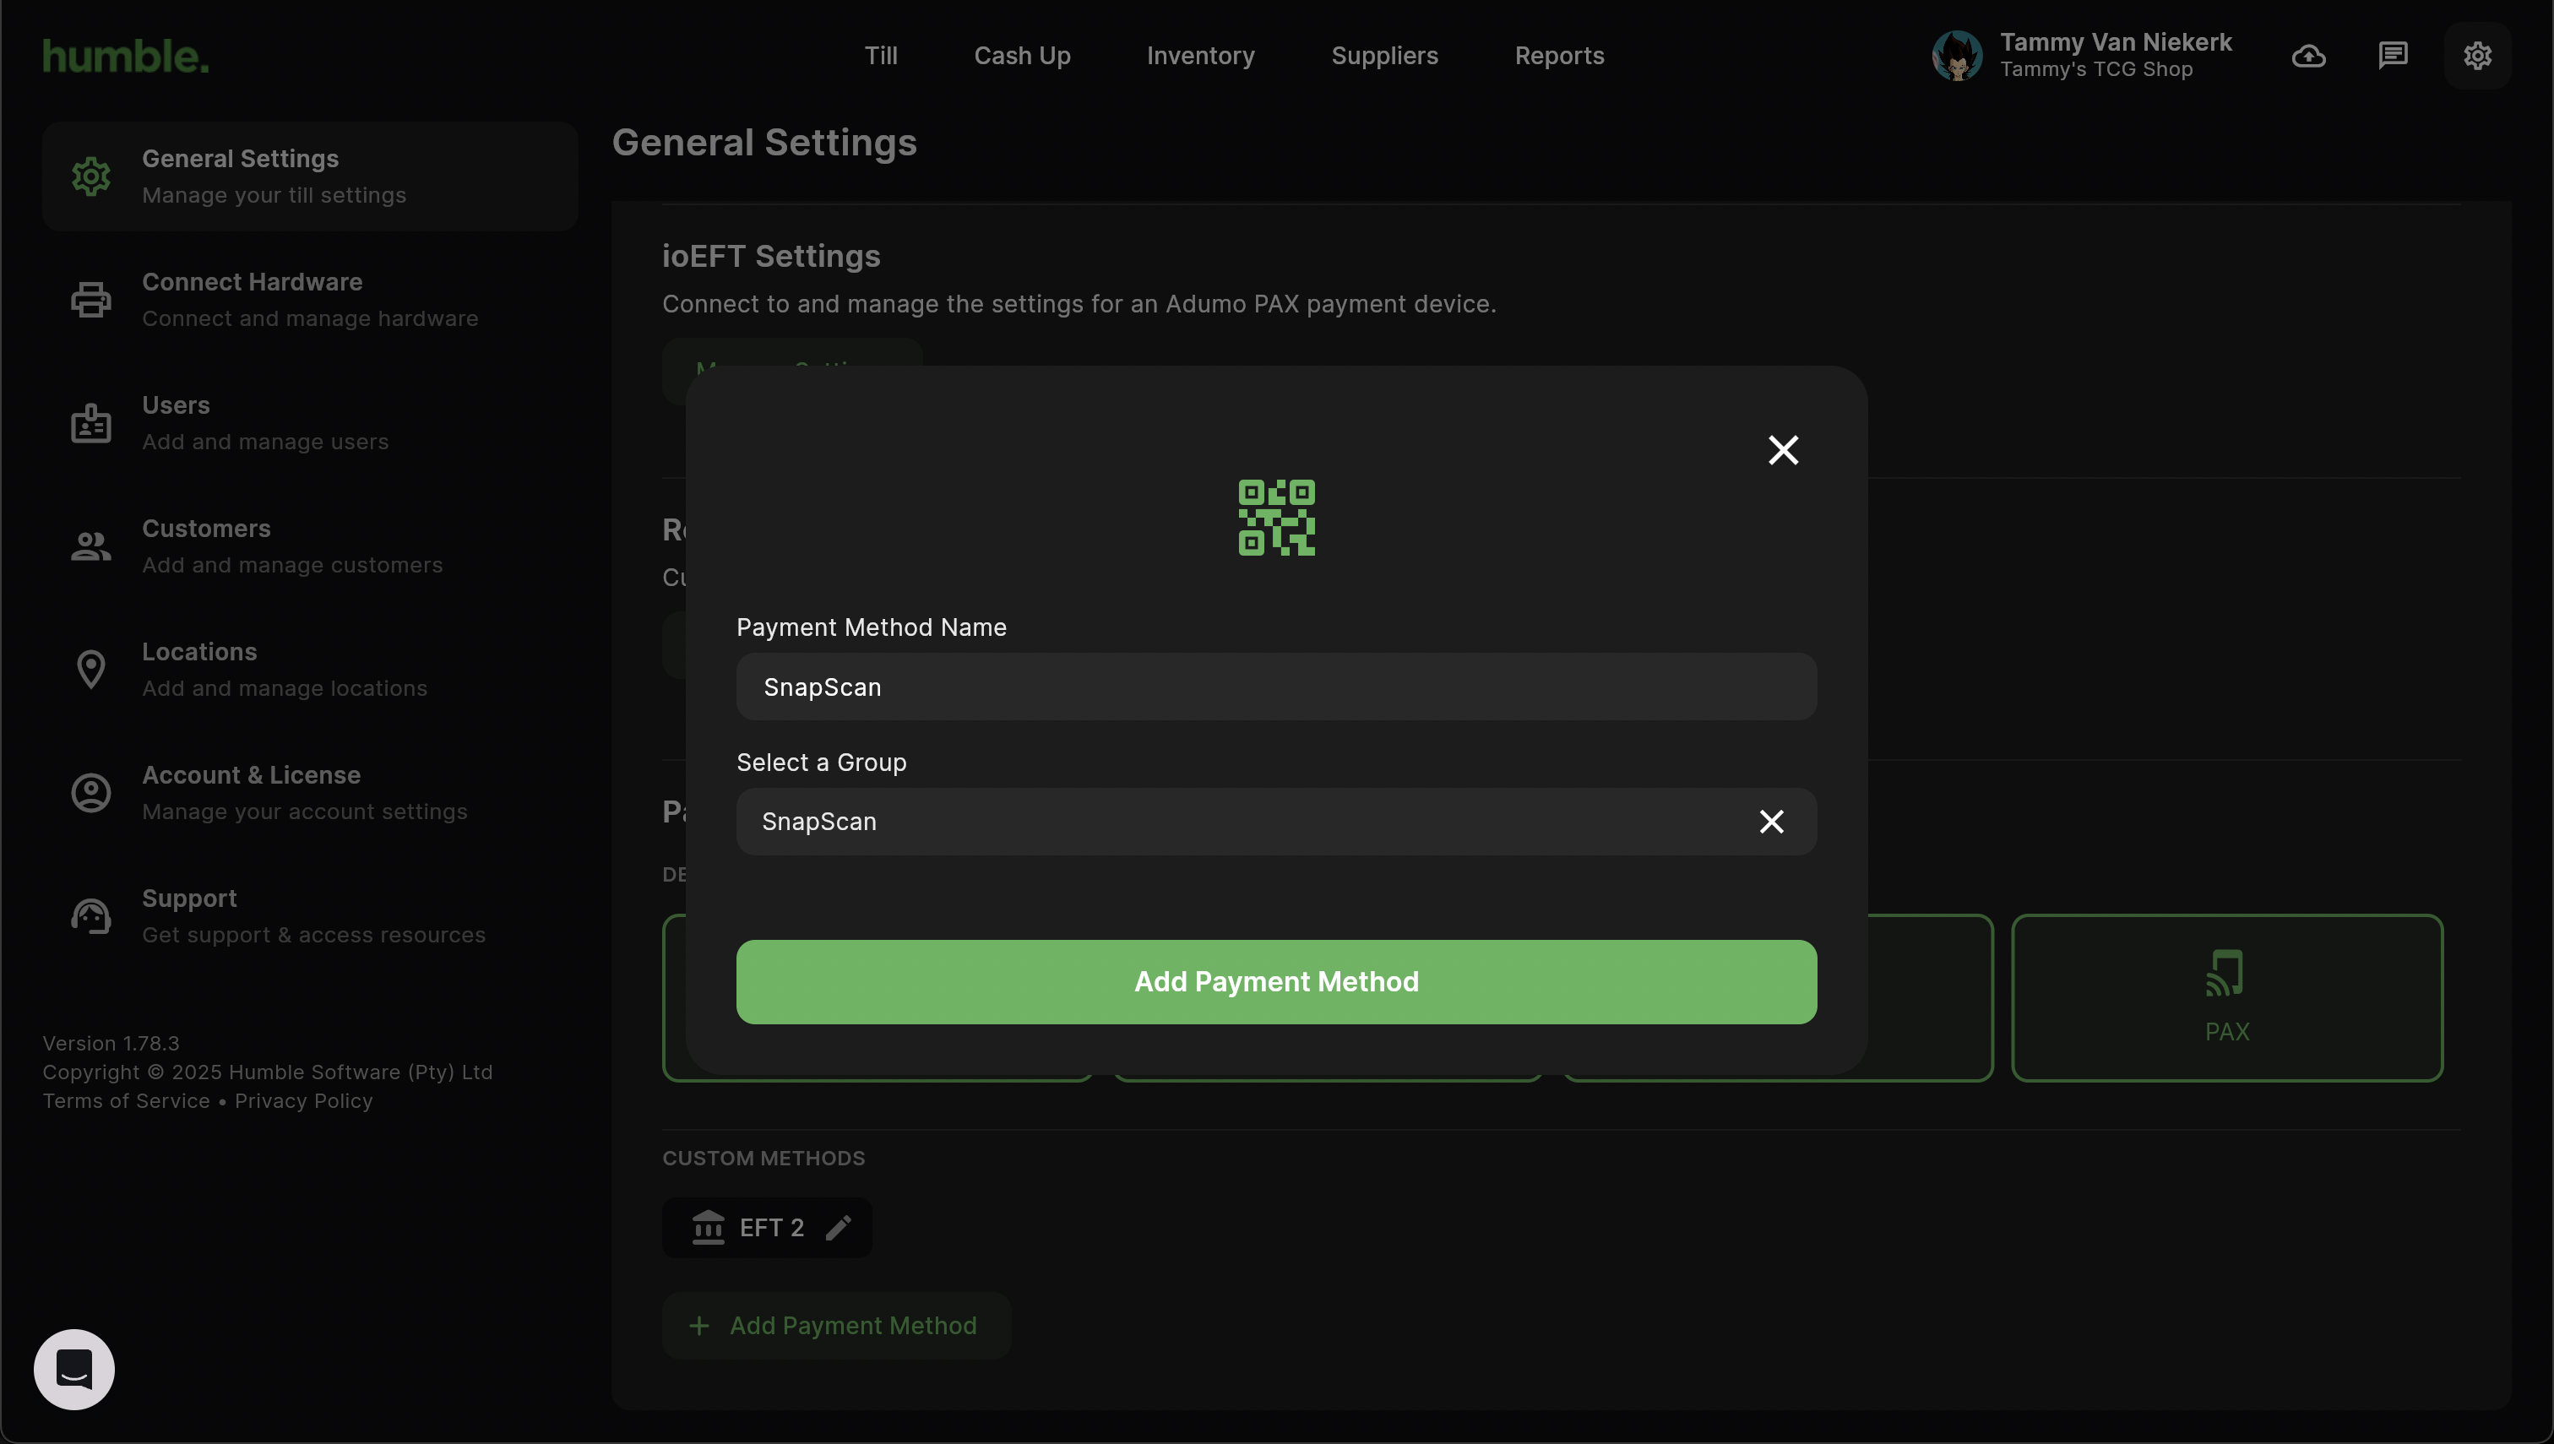This screenshot has width=2554, height=1444.
Task: Click the Payment Method Name field
Action: [x=1275, y=687]
